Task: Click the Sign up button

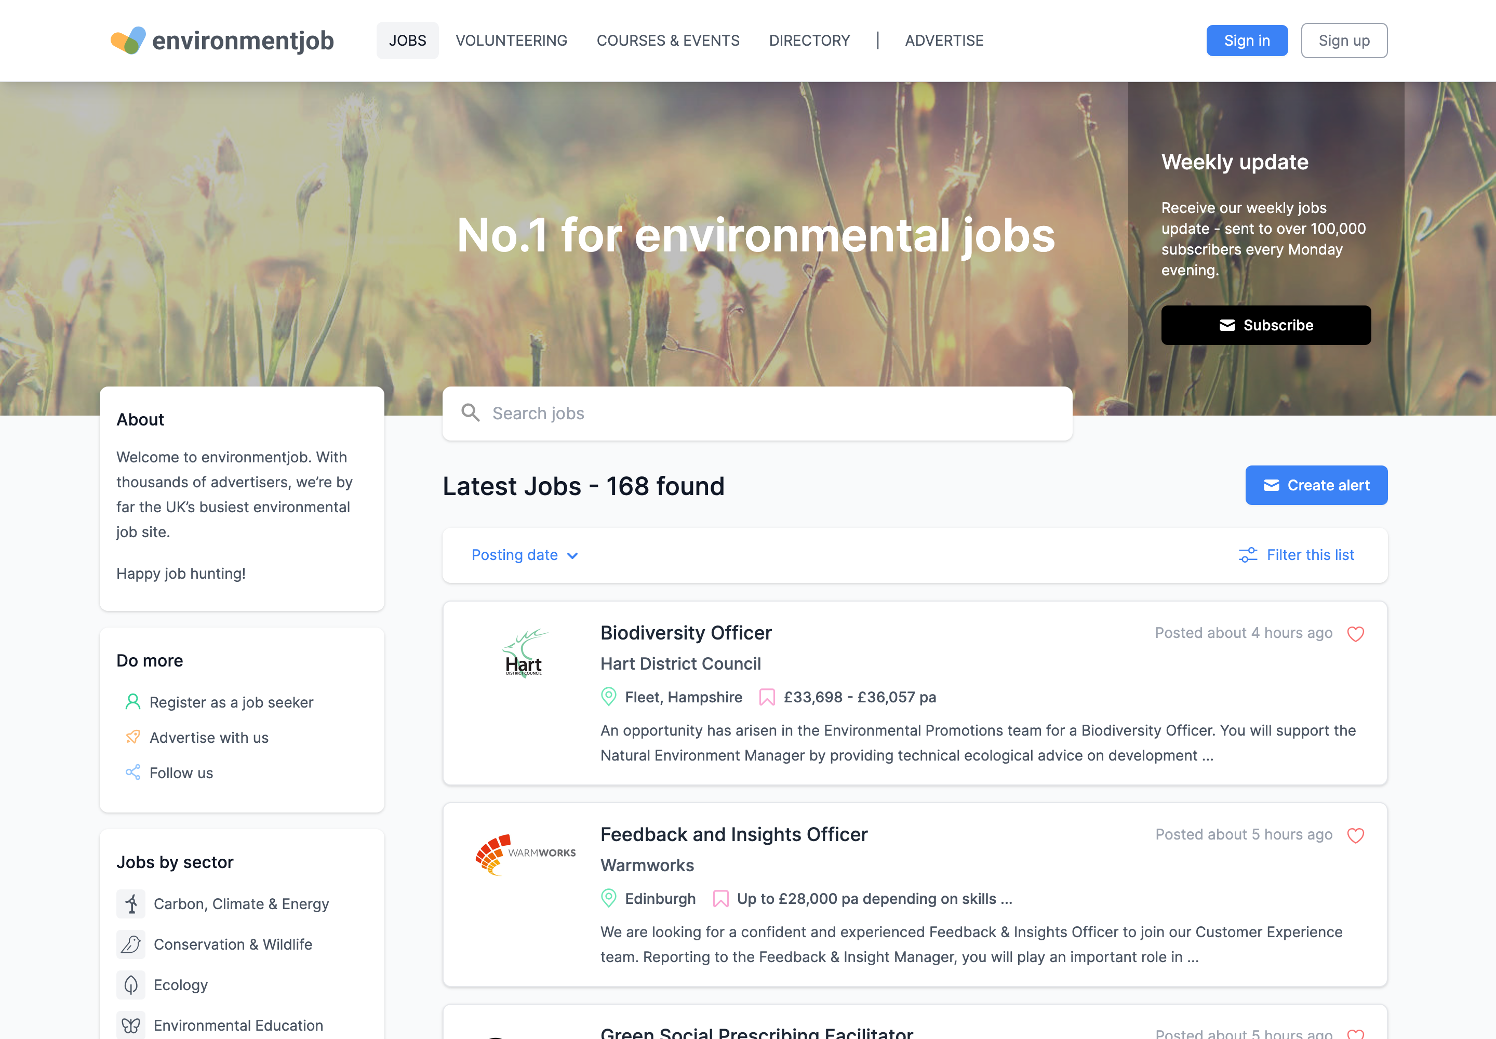Action: coord(1344,41)
